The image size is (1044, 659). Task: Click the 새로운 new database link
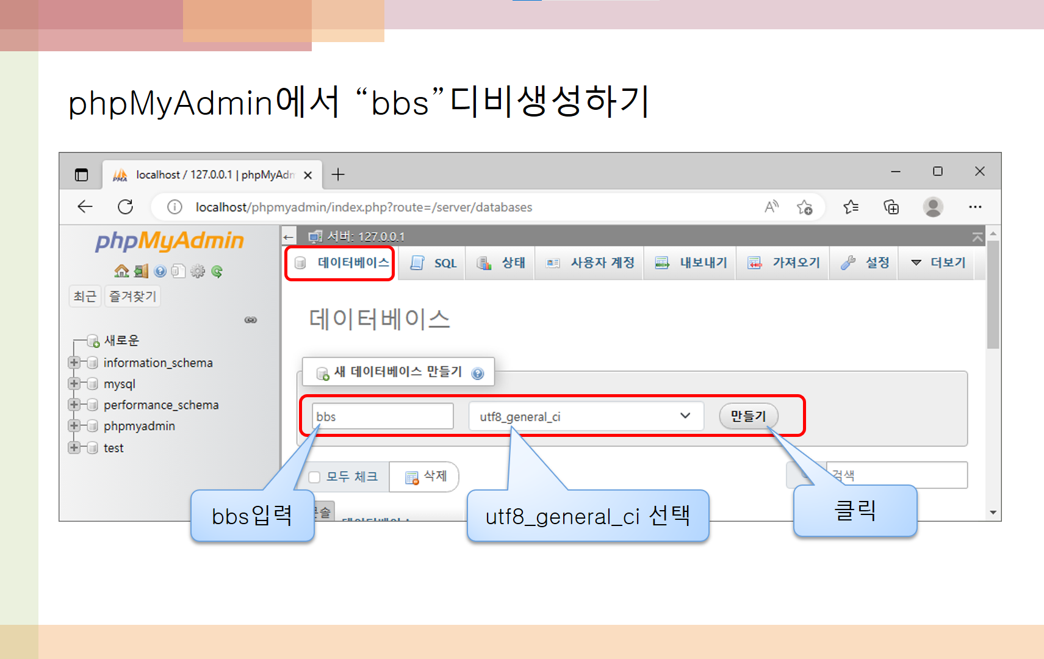tap(122, 340)
